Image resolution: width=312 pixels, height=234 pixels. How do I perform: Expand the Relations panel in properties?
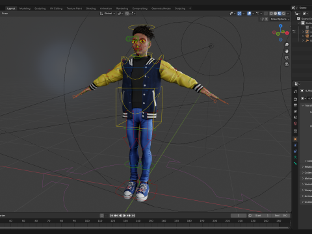306,166
